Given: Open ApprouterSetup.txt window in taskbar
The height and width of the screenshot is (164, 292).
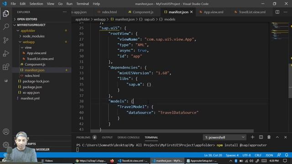Looking at the screenshot, I should [x=202, y=161].
